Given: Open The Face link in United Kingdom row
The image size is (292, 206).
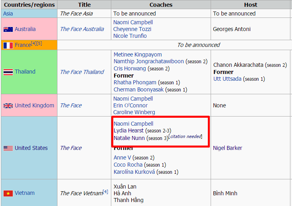Looking at the screenshot, I should pyautogui.click(x=71, y=105).
